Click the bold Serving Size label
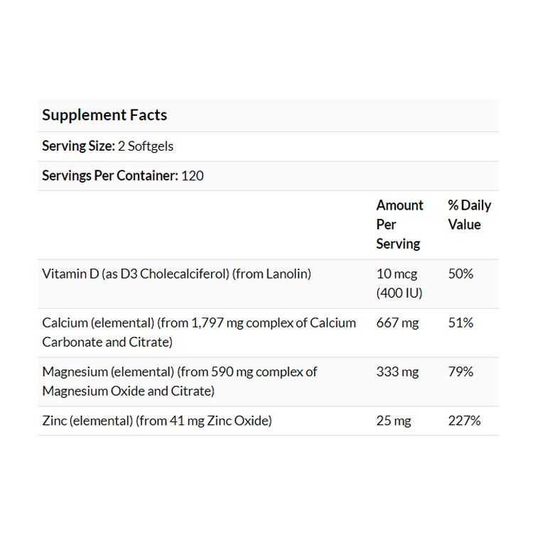Image resolution: width=533 pixels, height=533 pixels. click(x=78, y=146)
